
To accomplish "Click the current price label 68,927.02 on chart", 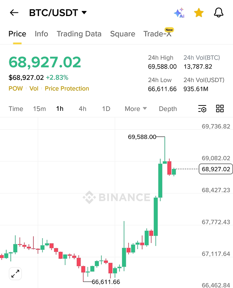I will pos(216,169).
